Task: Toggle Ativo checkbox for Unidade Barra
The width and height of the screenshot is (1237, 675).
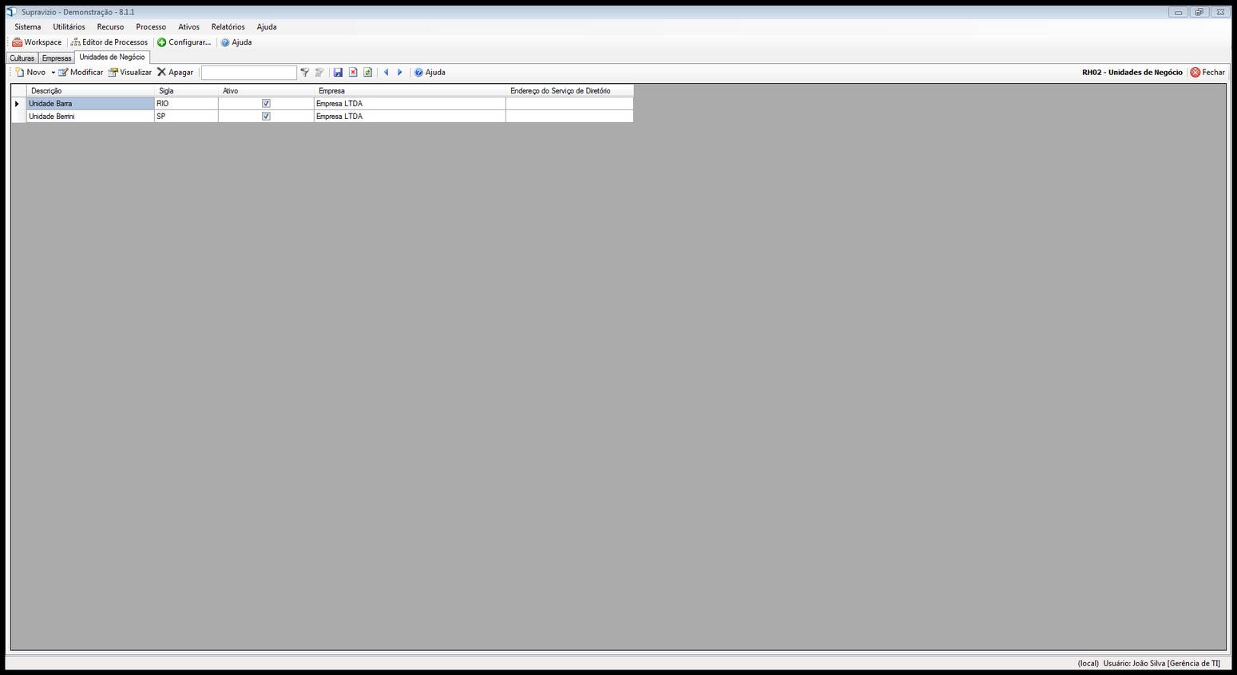Action: [x=266, y=104]
